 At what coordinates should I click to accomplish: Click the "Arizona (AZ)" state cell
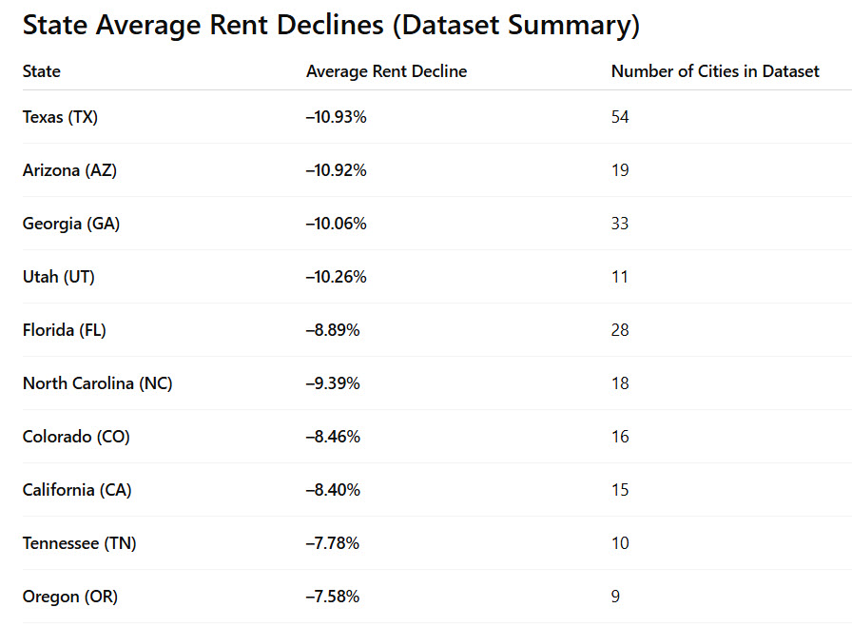click(69, 170)
